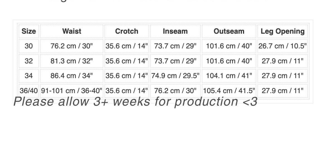Select size 34 row label
Viewport: 326px width, 148px height.
click(29, 76)
